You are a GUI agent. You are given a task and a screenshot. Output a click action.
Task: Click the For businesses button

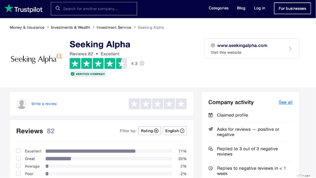click(292, 9)
